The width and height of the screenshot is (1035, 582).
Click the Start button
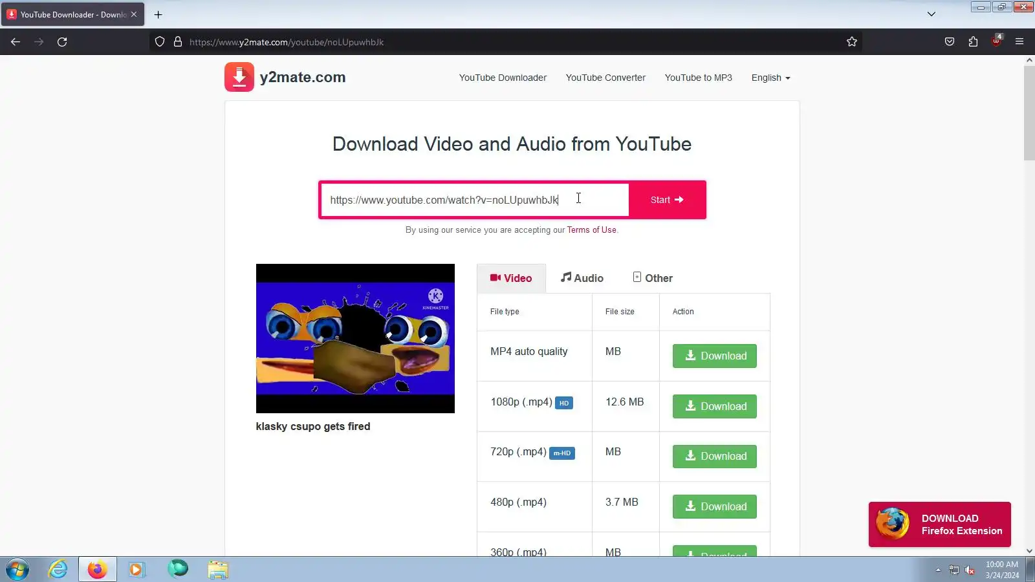pos(667,200)
